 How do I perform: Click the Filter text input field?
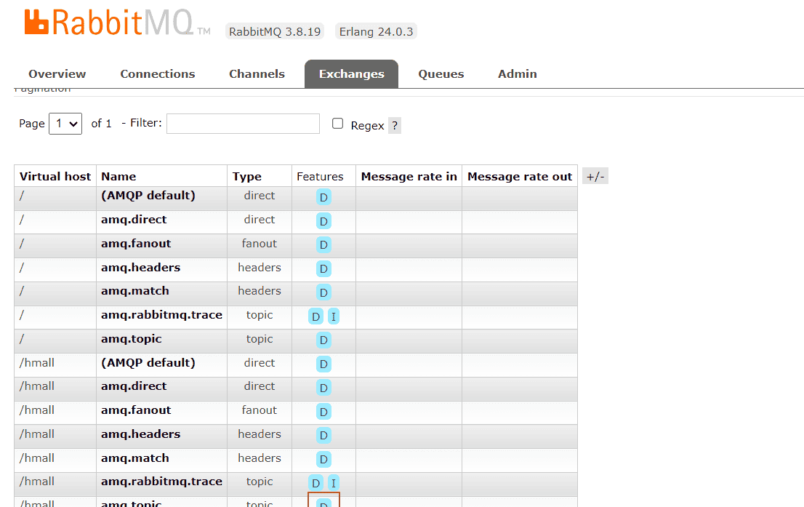tap(243, 124)
